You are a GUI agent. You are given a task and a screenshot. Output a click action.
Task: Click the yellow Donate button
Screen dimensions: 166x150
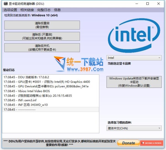coord(128,143)
